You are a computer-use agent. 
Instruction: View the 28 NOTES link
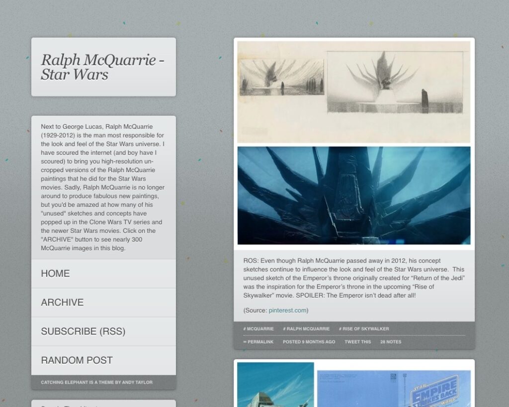pyautogui.click(x=391, y=342)
